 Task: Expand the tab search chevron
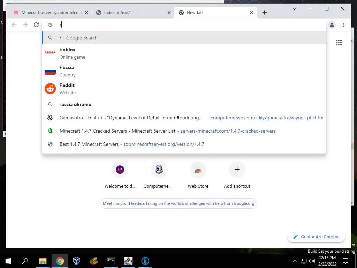(x=294, y=9)
